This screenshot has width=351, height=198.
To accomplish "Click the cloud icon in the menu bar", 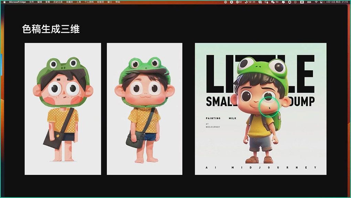I will 290,2.
